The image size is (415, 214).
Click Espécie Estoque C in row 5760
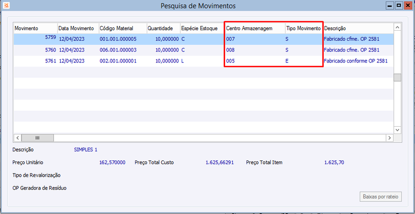183,50
